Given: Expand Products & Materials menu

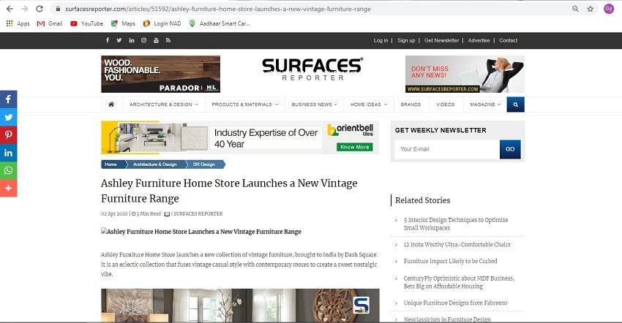Looking at the screenshot, I should click(x=244, y=104).
